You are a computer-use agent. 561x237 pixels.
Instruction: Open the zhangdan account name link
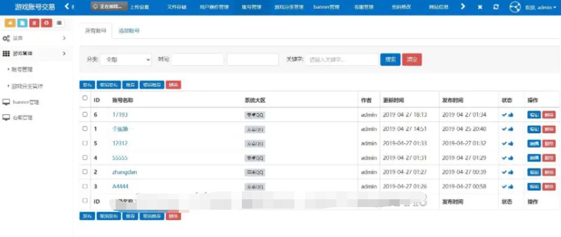point(124,172)
